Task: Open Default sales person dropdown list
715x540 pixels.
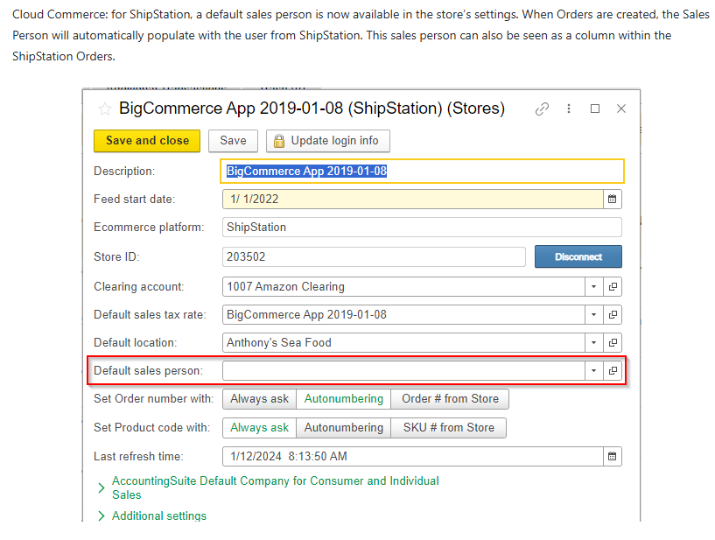Action: 593,371
